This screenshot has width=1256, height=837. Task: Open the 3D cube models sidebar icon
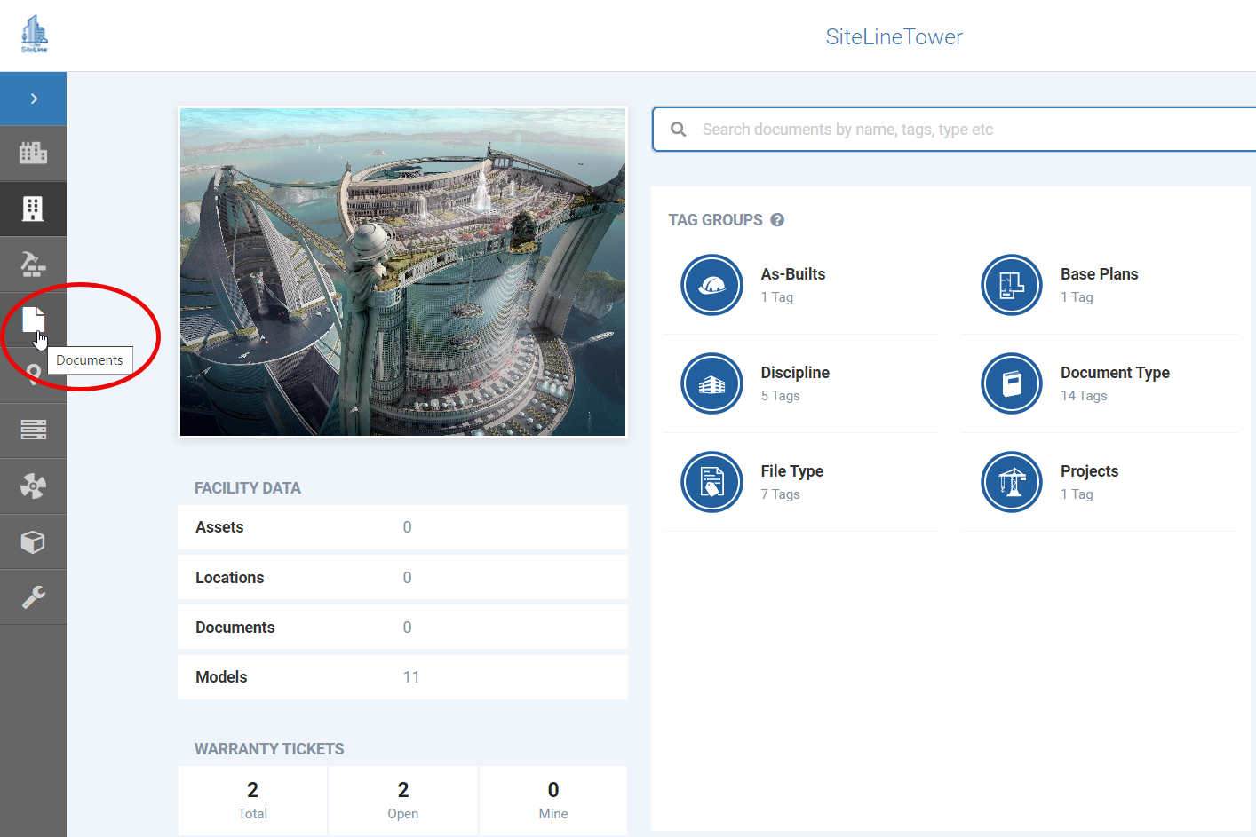tap(33, 541)
